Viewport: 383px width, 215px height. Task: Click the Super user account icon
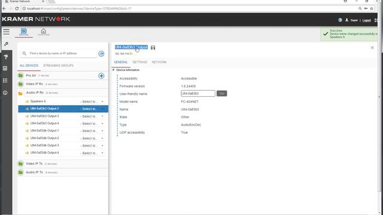click(346, 20)
